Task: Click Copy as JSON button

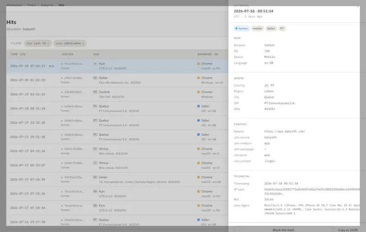Action: tap(348, 230)
